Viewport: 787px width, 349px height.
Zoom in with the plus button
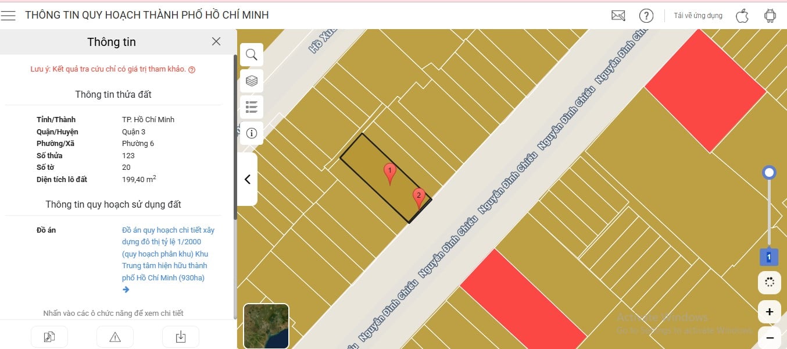coord(770,312)
